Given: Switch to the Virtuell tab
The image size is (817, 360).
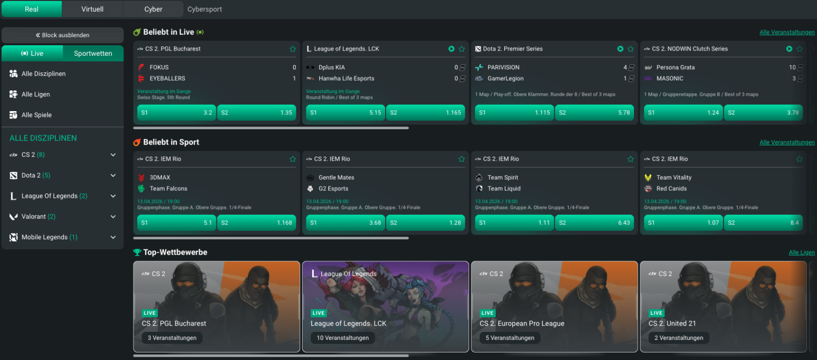Looking at the screenshot, I should click(93, 9).
